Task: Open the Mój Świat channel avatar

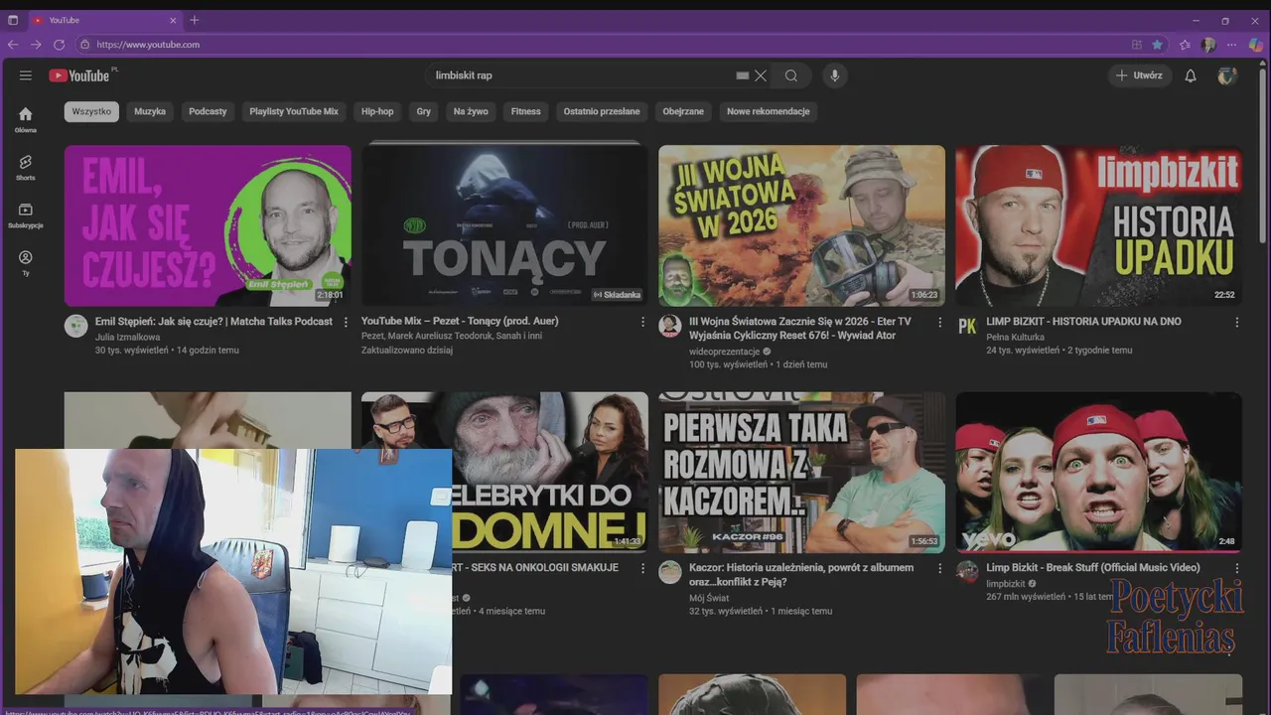Action: (x=670, y=572)
